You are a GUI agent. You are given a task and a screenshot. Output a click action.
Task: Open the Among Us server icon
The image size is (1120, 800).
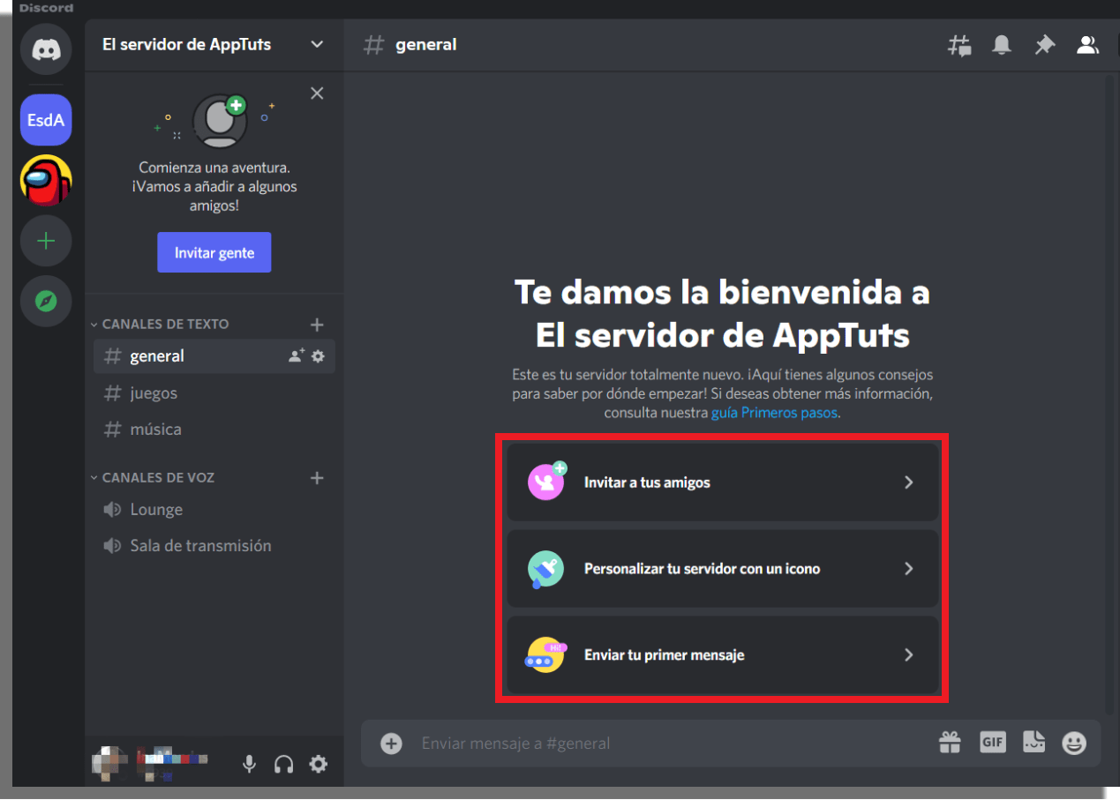(x=46, y=180)
